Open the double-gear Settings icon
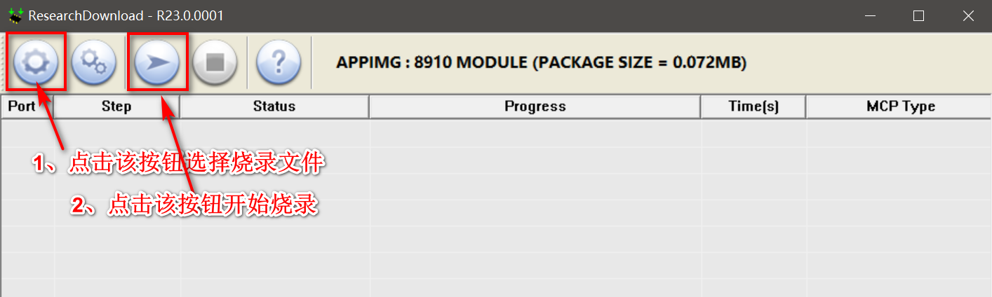Screen dimensions: 992x297 94,62
